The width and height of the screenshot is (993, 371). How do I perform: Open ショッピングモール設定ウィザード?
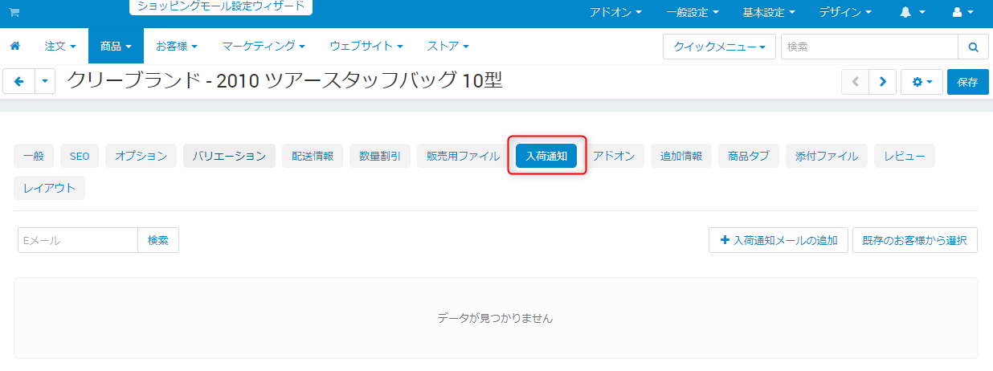tap(221, 6)
